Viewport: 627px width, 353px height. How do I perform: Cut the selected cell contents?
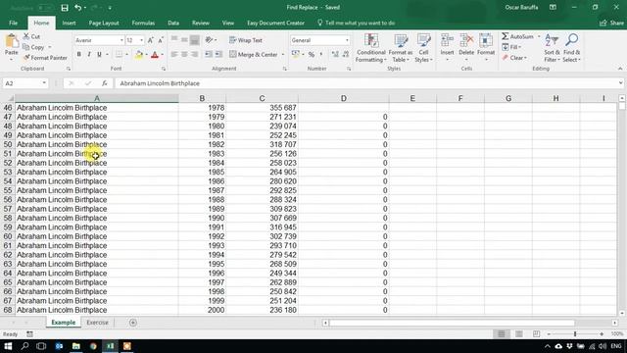[x=31, y=36]
